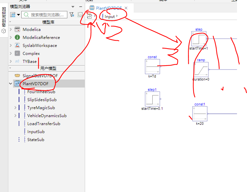The image size is (247, 192).
Task: Expand the VehicleDynamicsSub node
Action: click(15, 116)
